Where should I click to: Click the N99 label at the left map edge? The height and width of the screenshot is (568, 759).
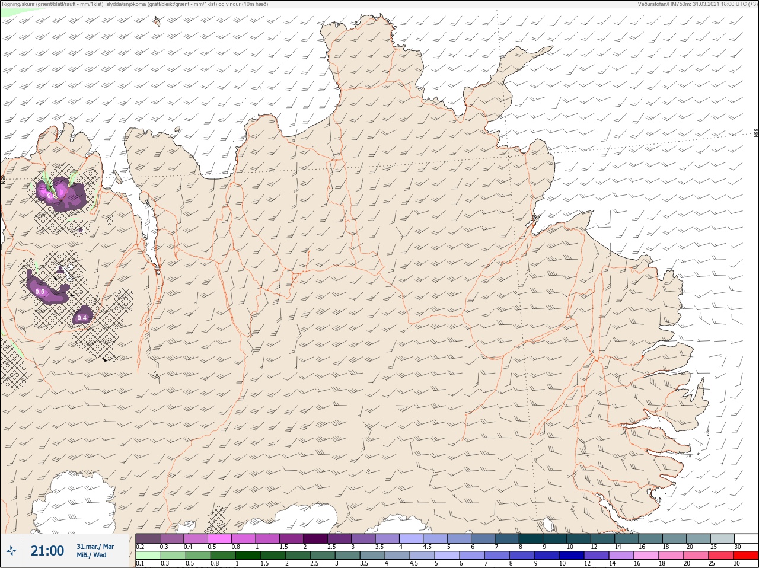3,180
